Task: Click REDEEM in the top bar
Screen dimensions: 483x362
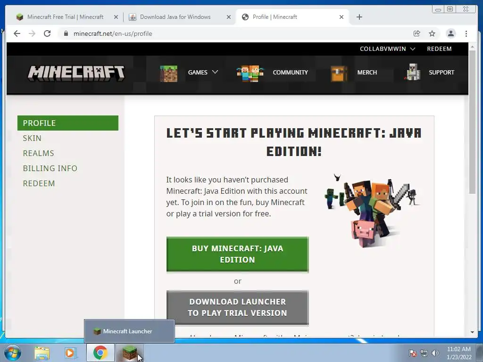Action: coord(439,49)
